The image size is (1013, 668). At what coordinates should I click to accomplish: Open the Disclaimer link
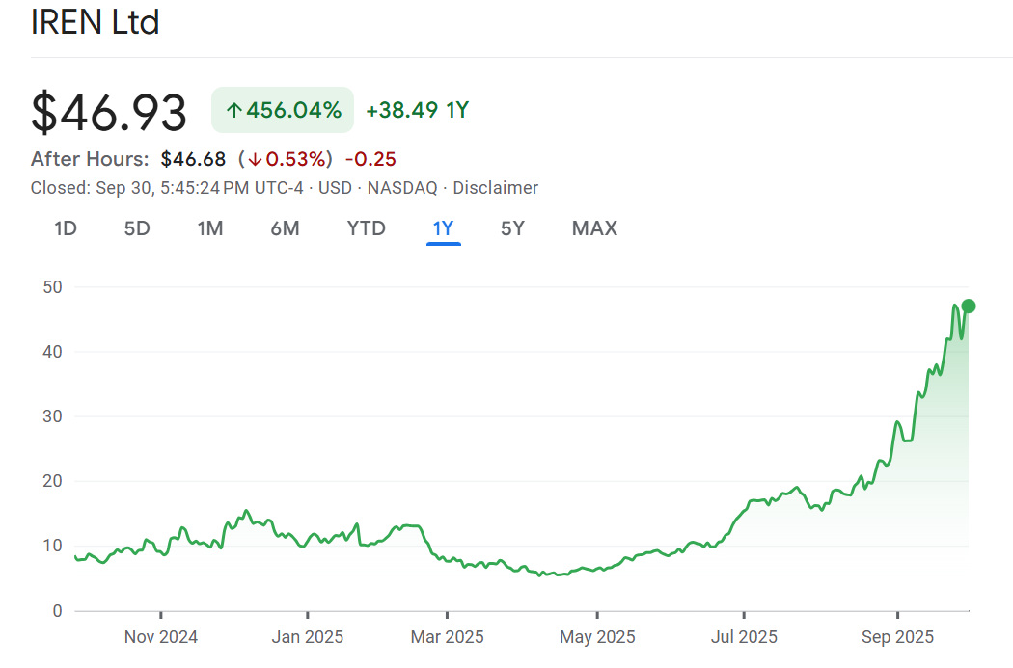495,188
